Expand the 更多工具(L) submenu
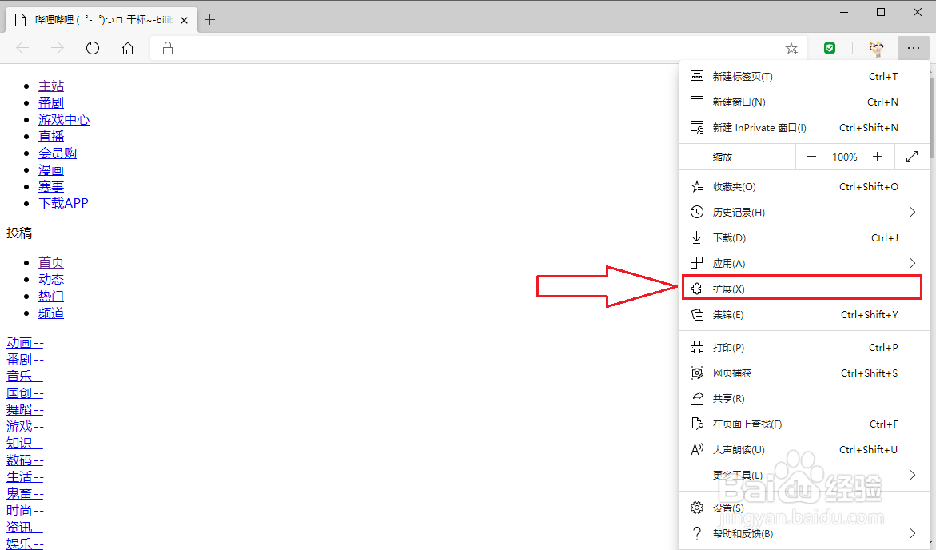The image size is (936, 550). coord(805,476)
